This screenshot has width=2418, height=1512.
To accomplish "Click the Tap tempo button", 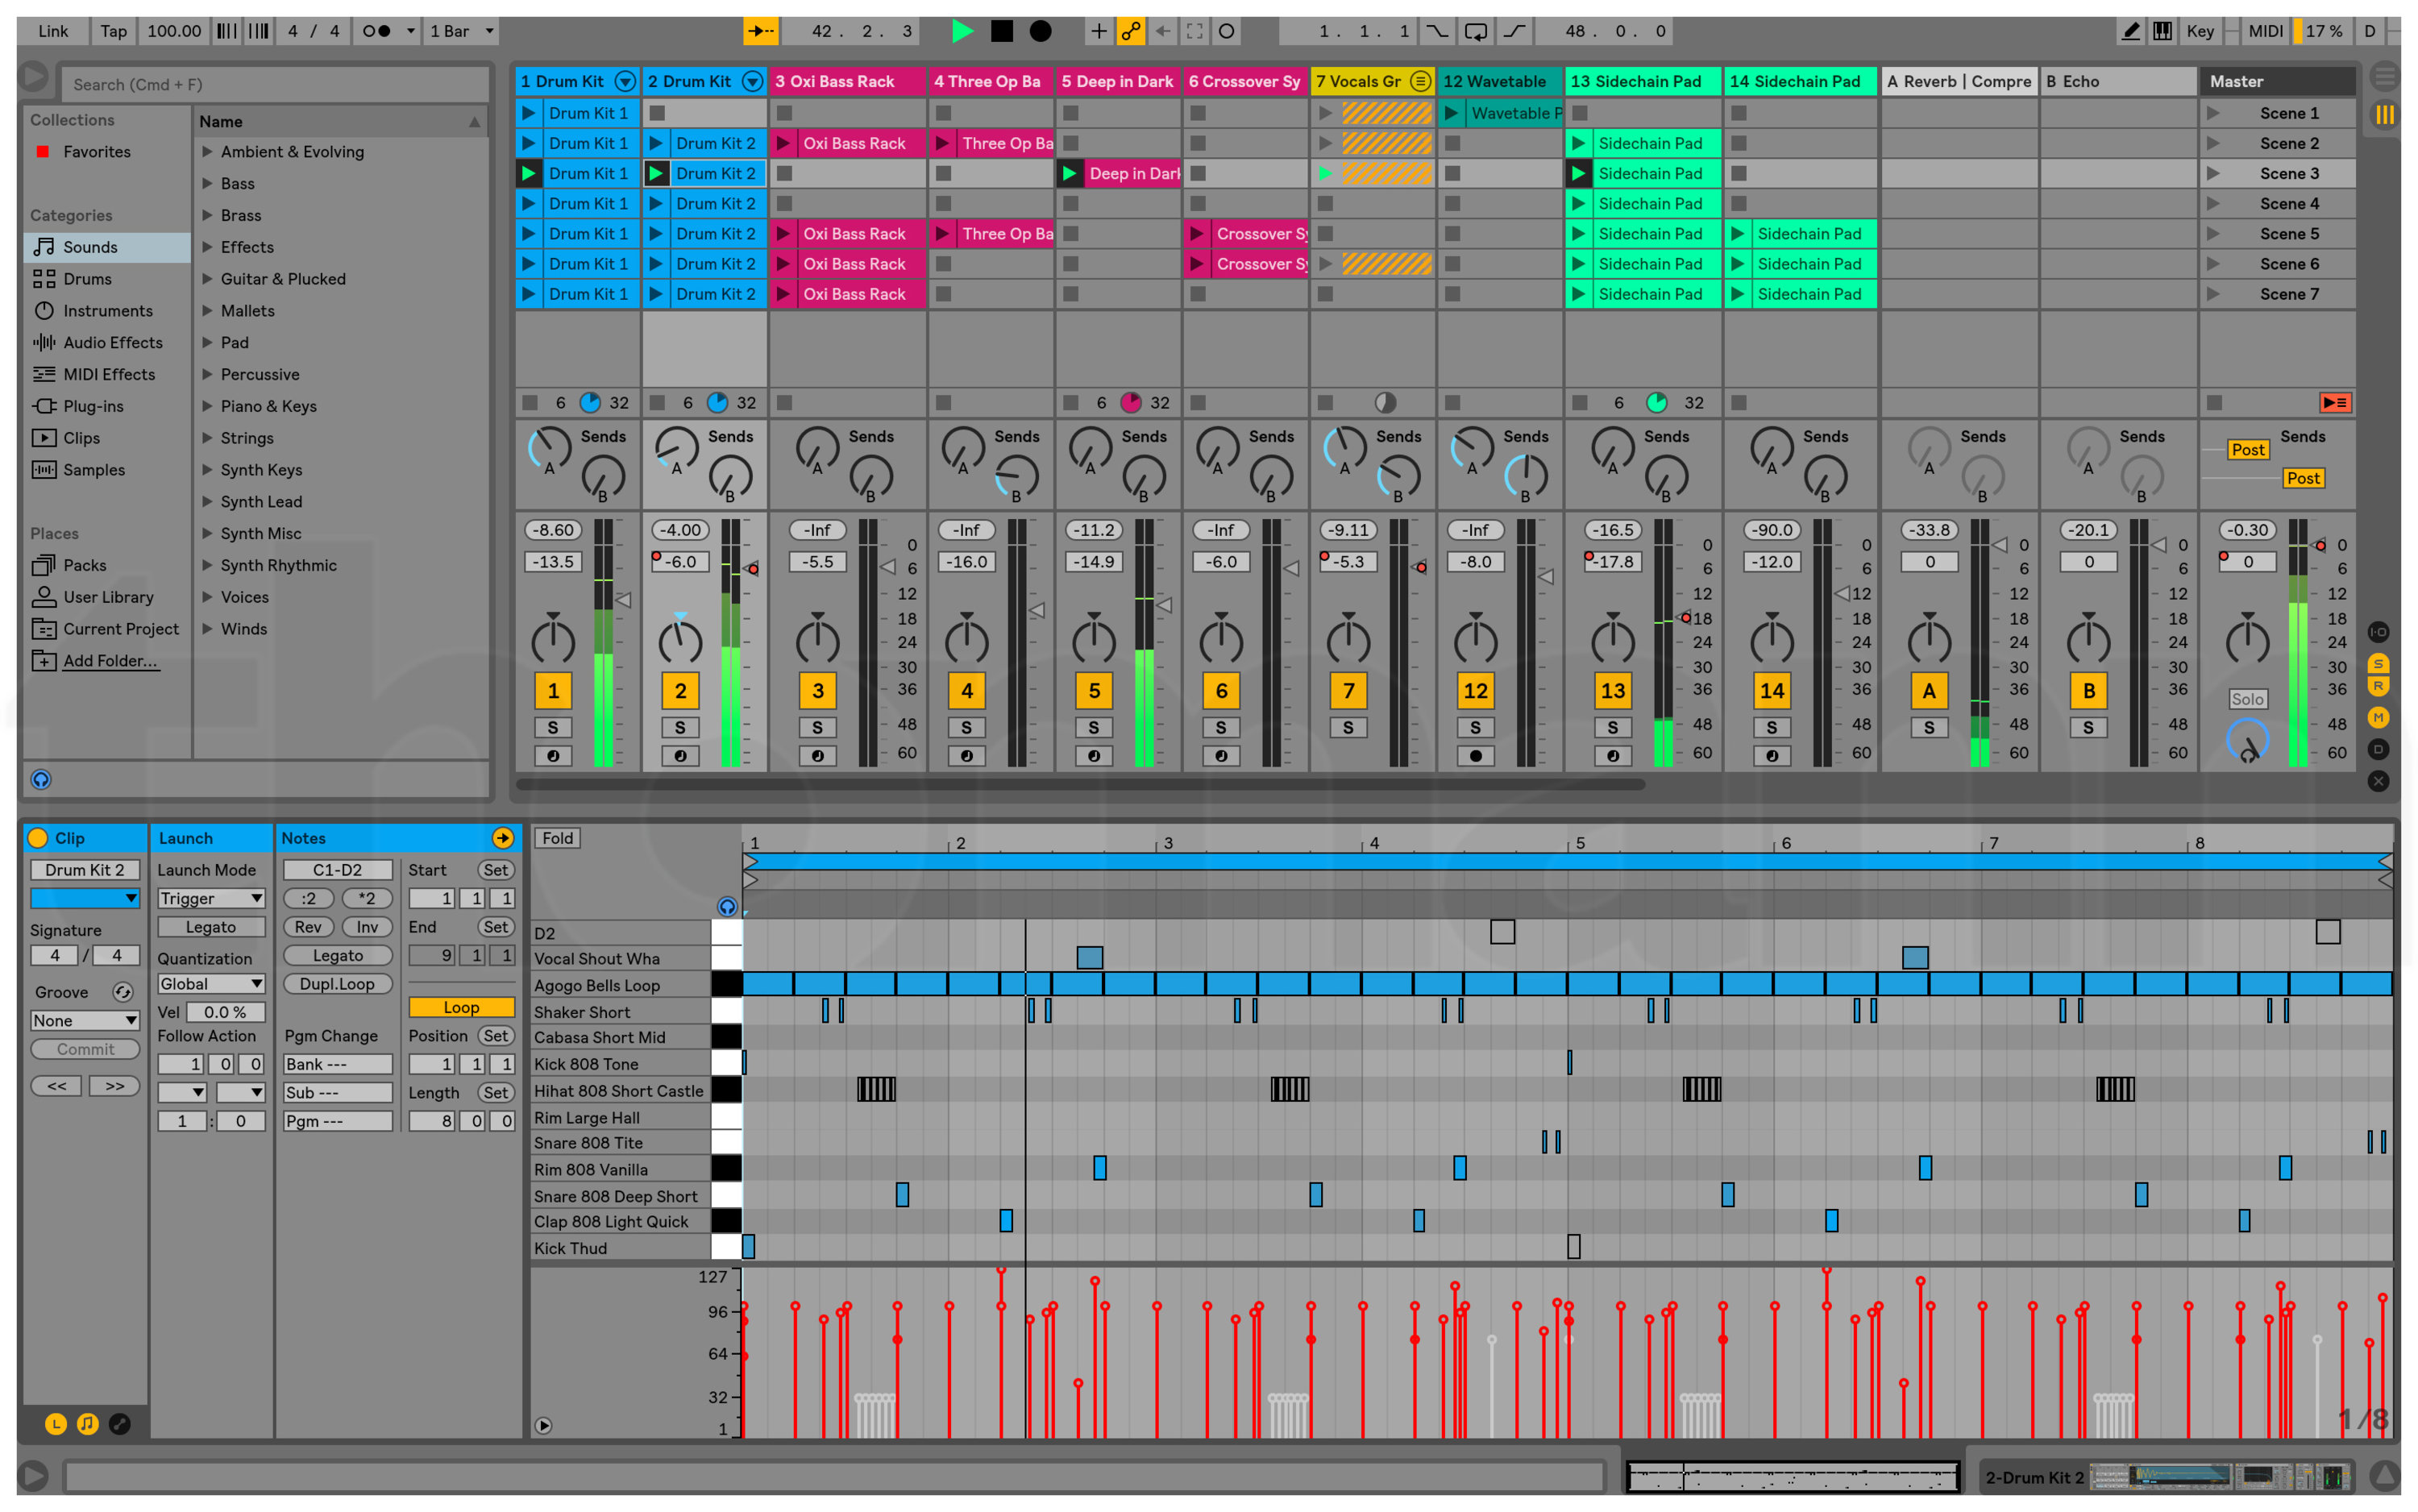I will click(113, 31).
